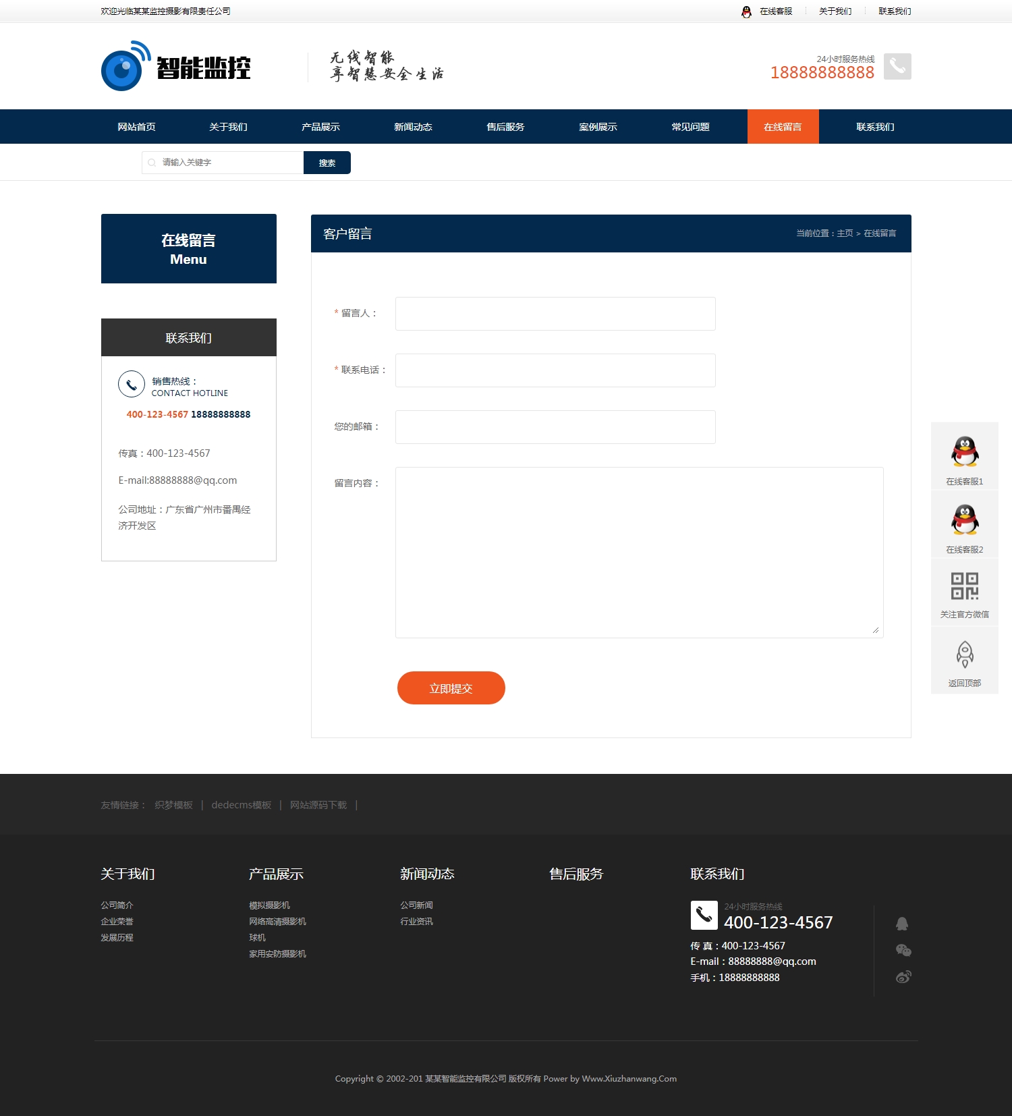Click the footer WeChat icon

(903, 951)
